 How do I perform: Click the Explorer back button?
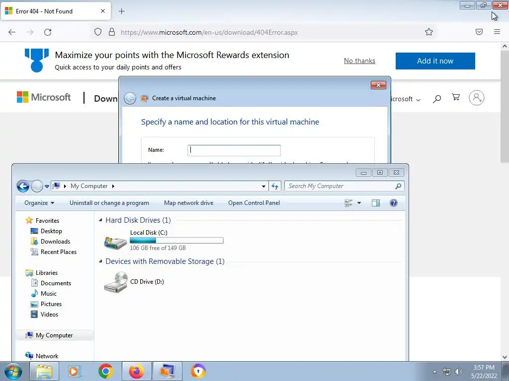(x=23, y=186)
